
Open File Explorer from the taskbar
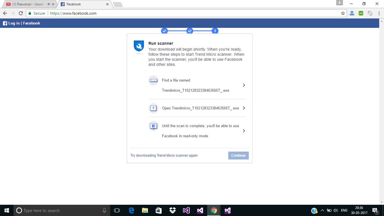pos(145,211)
